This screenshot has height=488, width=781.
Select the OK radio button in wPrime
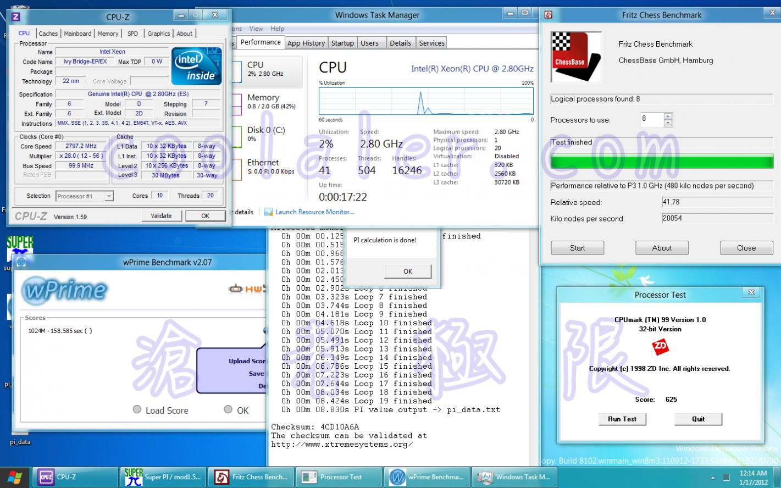click(227, 409)
